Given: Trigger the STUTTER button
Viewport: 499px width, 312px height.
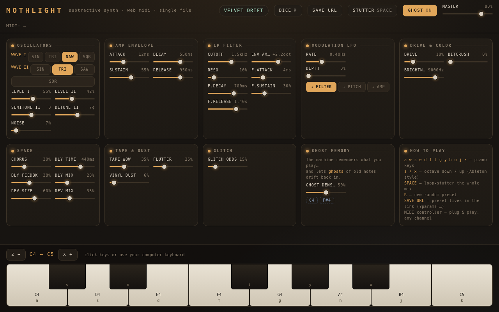Looking at the screenshot, I should click(372, 11).
